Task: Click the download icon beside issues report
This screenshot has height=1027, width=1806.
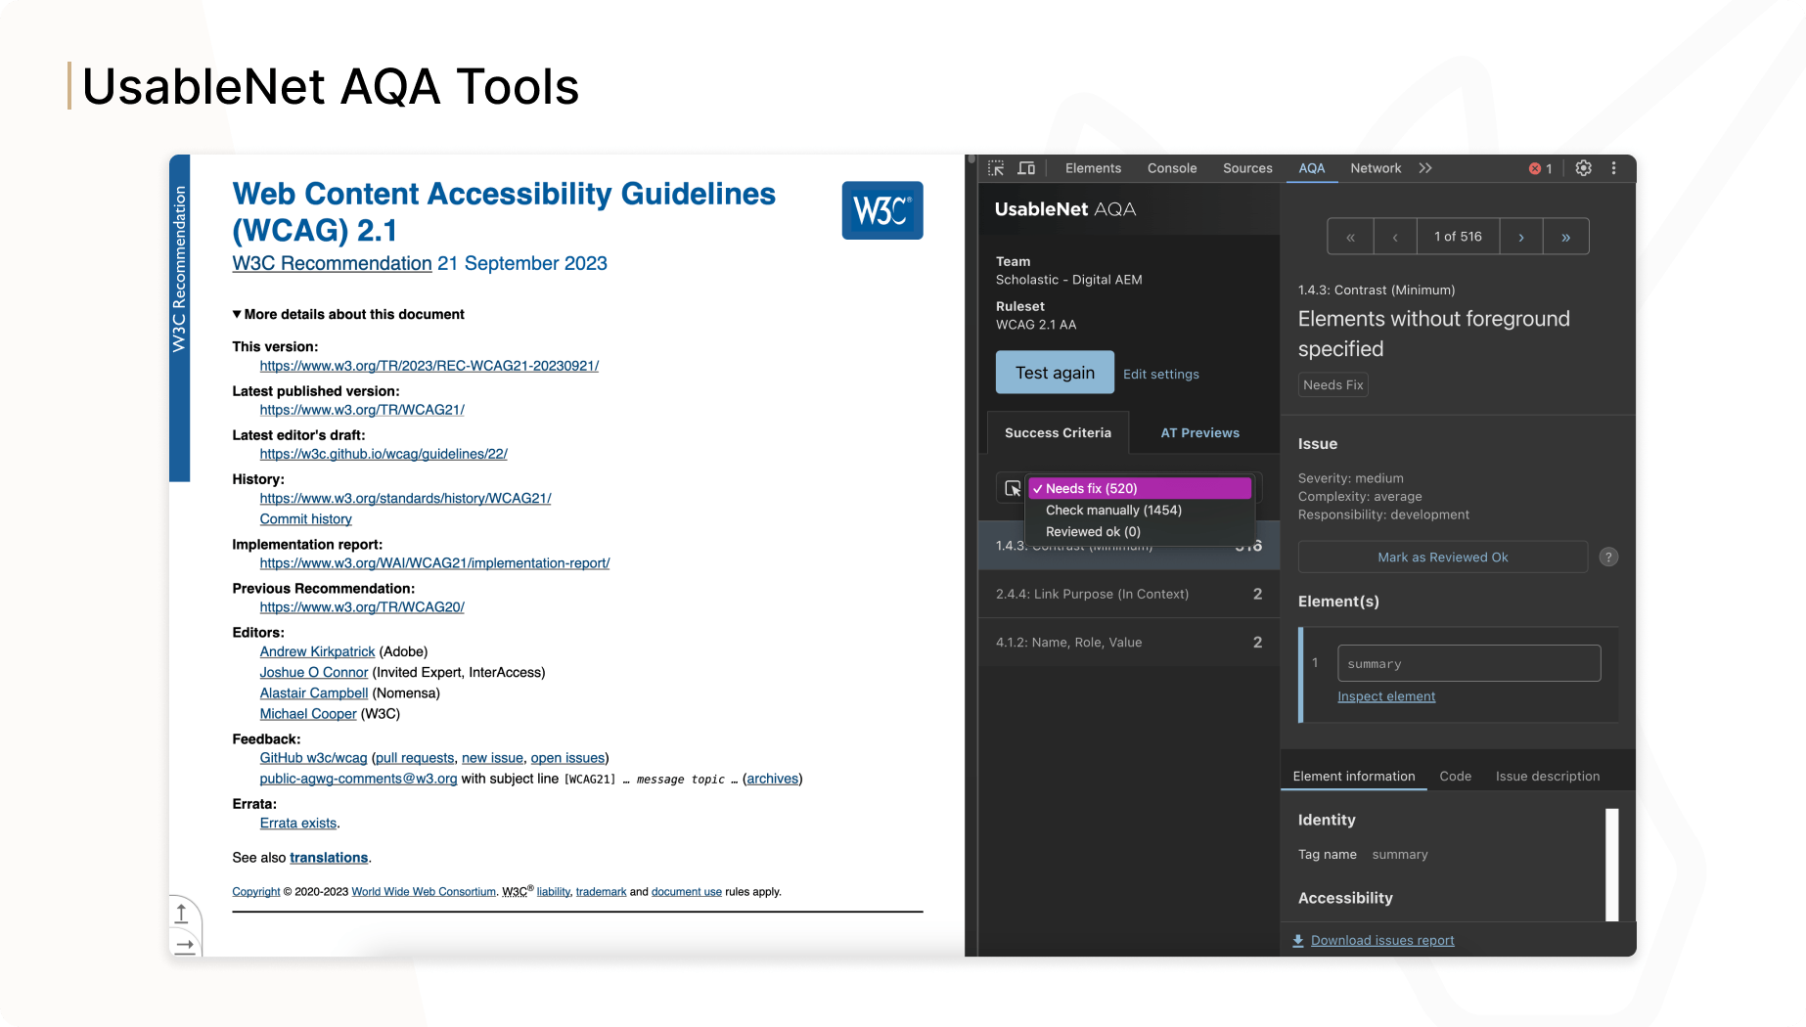Action: (1298, 941)
